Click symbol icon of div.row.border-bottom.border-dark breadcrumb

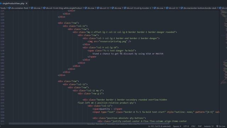pyautogui.click(x=182, y=8)
